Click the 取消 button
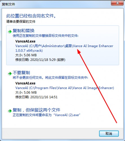The image size is (125, 141). click(109, 133)
